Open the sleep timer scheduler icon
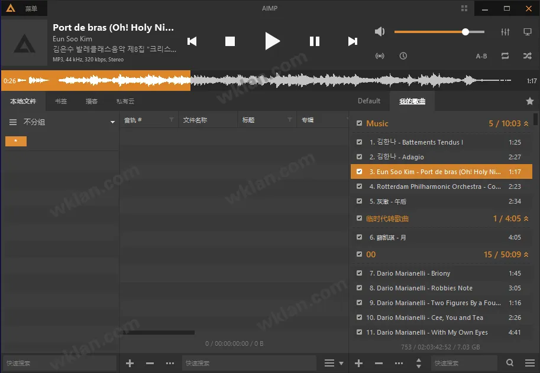This screenshot has width=540, height=373. click(x=403, y=55)
